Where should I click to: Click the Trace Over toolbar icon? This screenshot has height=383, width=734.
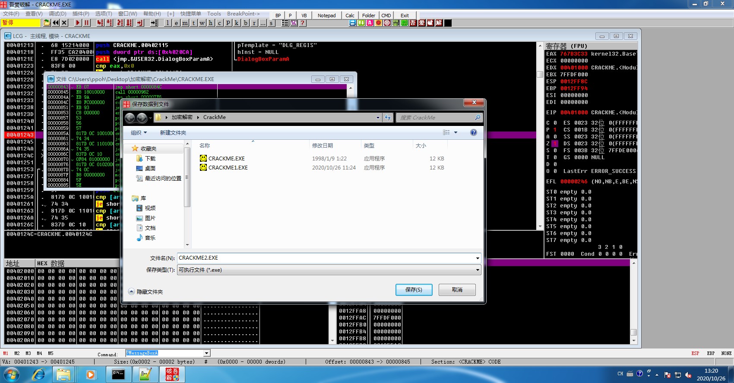129,23
